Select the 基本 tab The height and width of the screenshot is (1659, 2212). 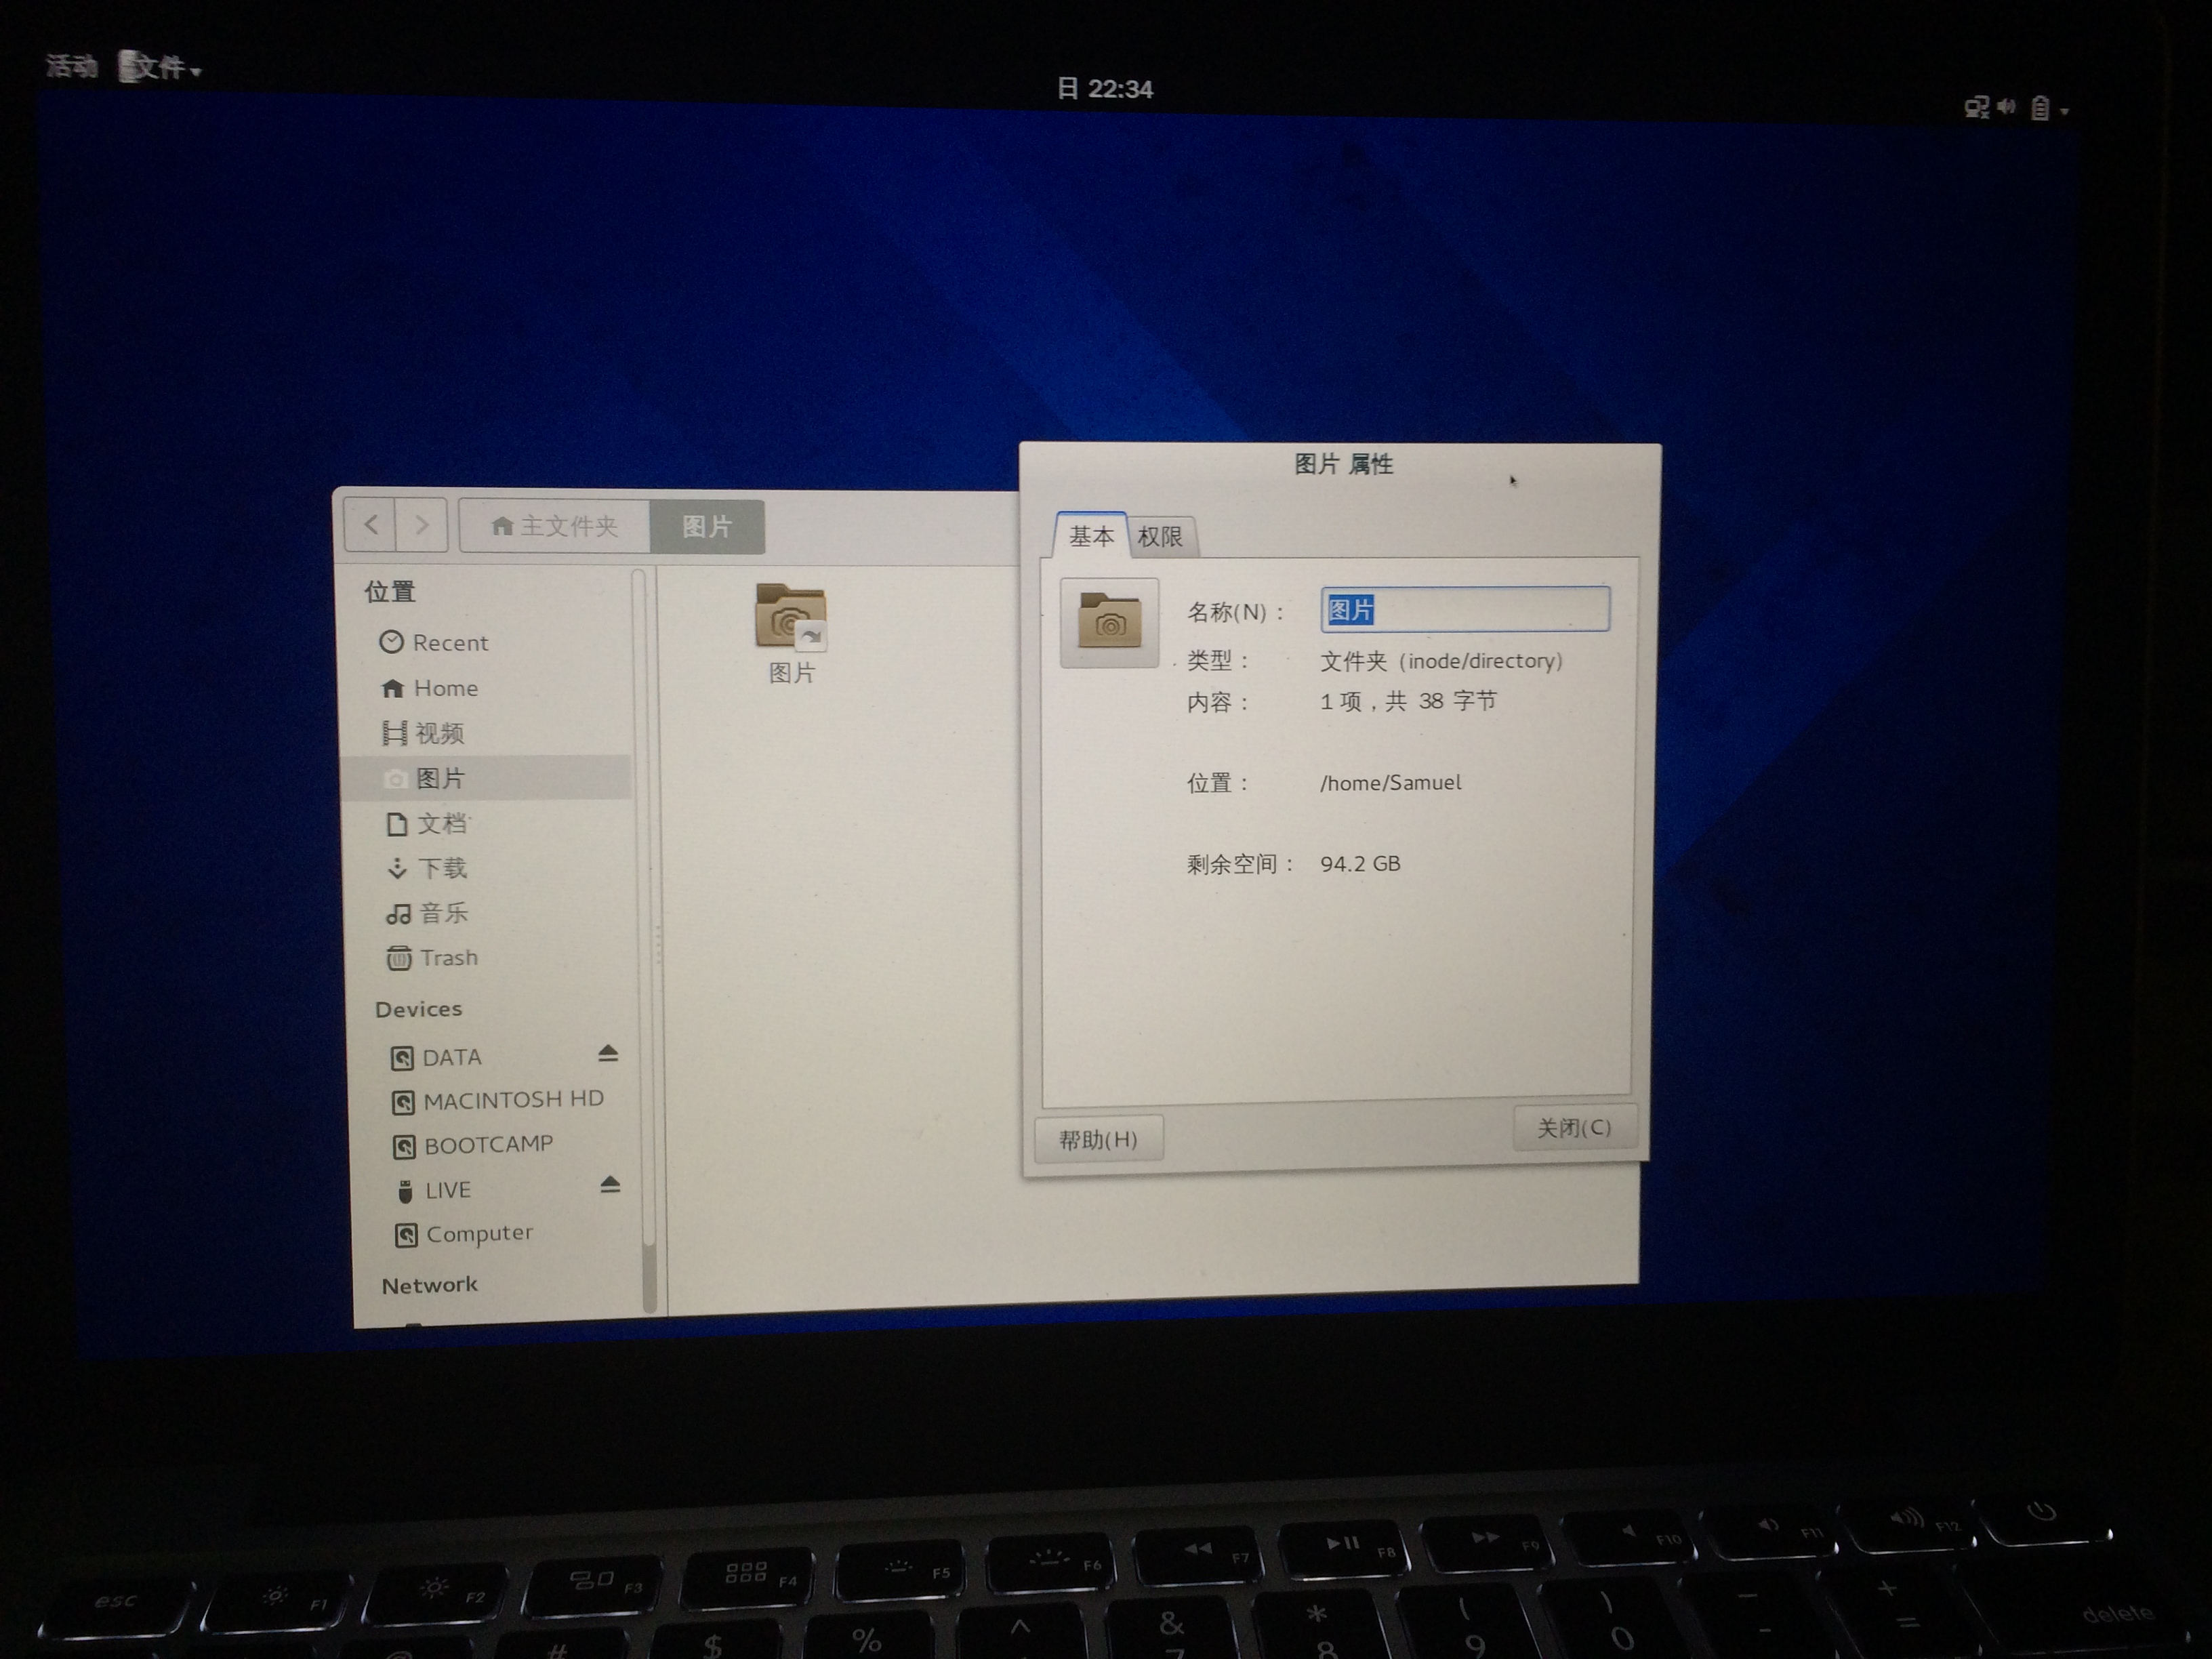pos(1091,536)
